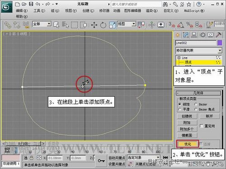This screenshot has width=226, height=169.
Task: Activate the Select and Link chain tool
Action: click(x=8, y=25)
